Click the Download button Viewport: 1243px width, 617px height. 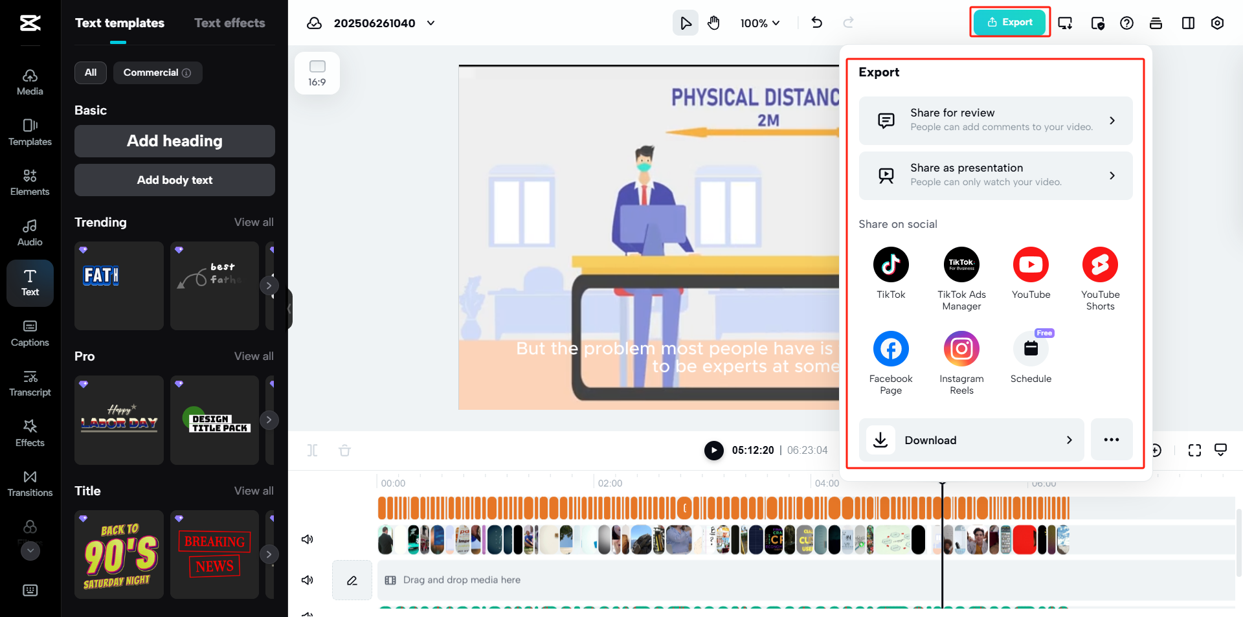[x=971, y=440]
